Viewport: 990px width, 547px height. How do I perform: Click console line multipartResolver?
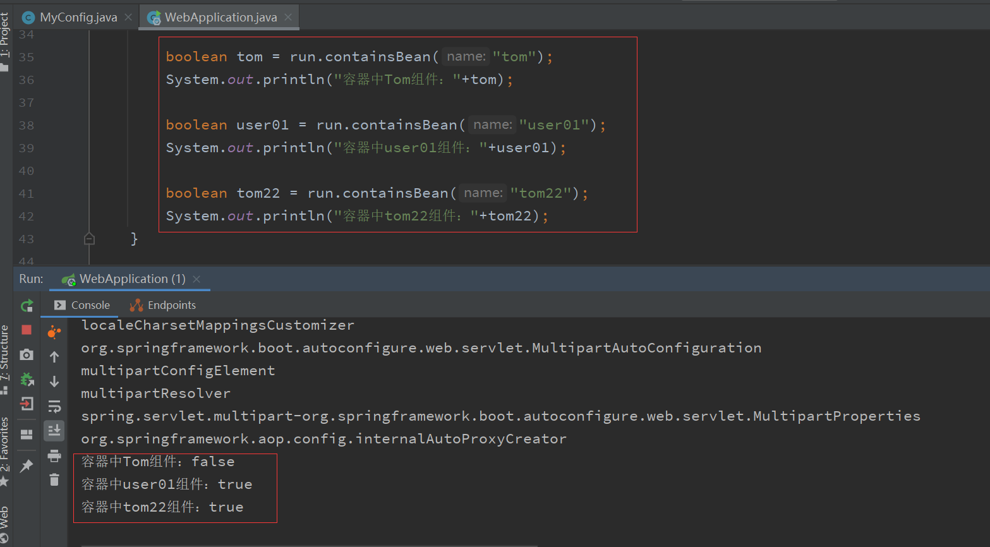[156, 394]
